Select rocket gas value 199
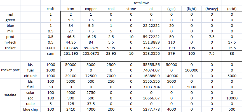The height and width of the screenshot is (112, 242). tap(171, 48)
